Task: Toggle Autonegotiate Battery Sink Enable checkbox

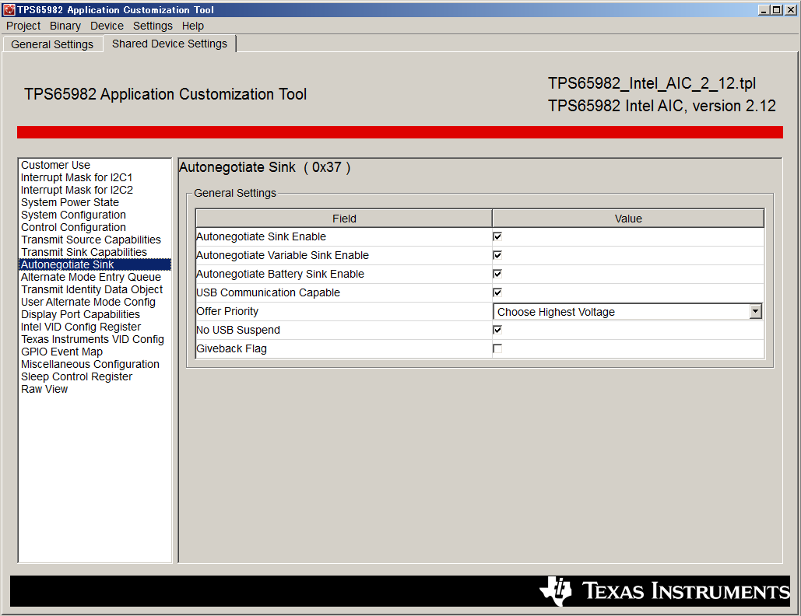Action: pyautogui.click(x=497, y=274)
